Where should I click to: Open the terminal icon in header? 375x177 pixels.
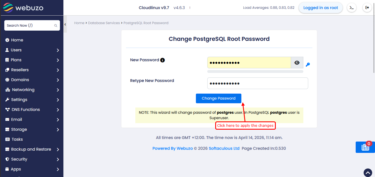tap(352, 8)
